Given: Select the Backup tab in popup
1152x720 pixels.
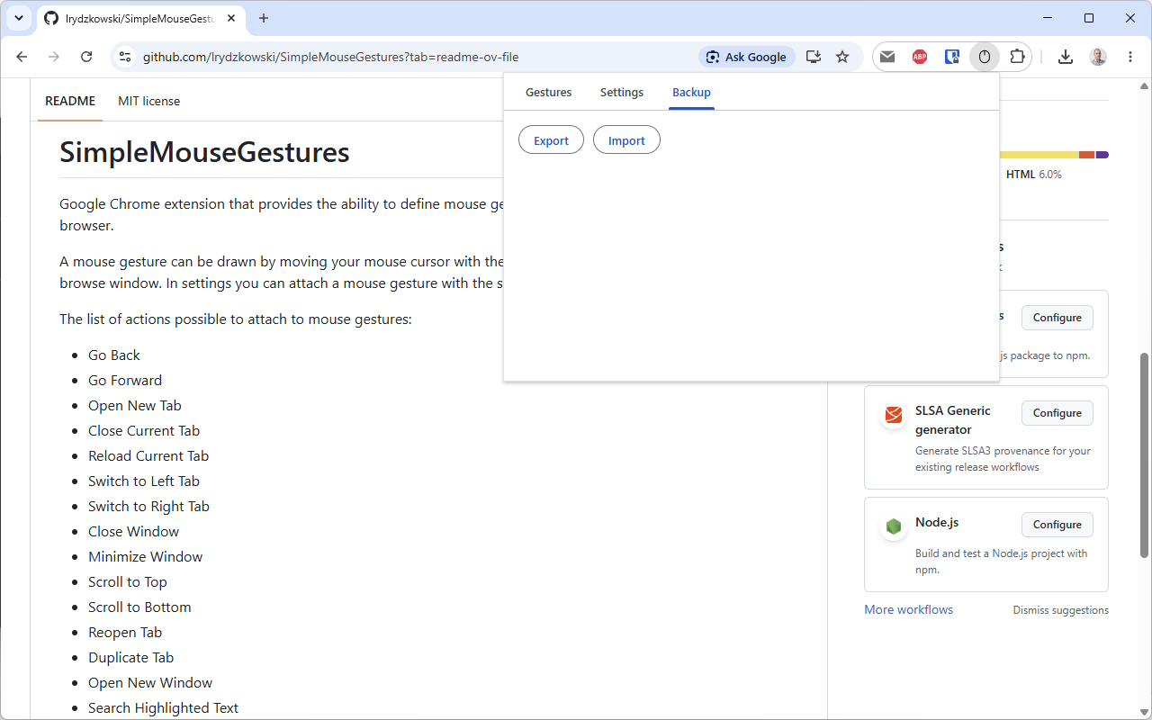Looking at the screenshot, I should [691, 93].
